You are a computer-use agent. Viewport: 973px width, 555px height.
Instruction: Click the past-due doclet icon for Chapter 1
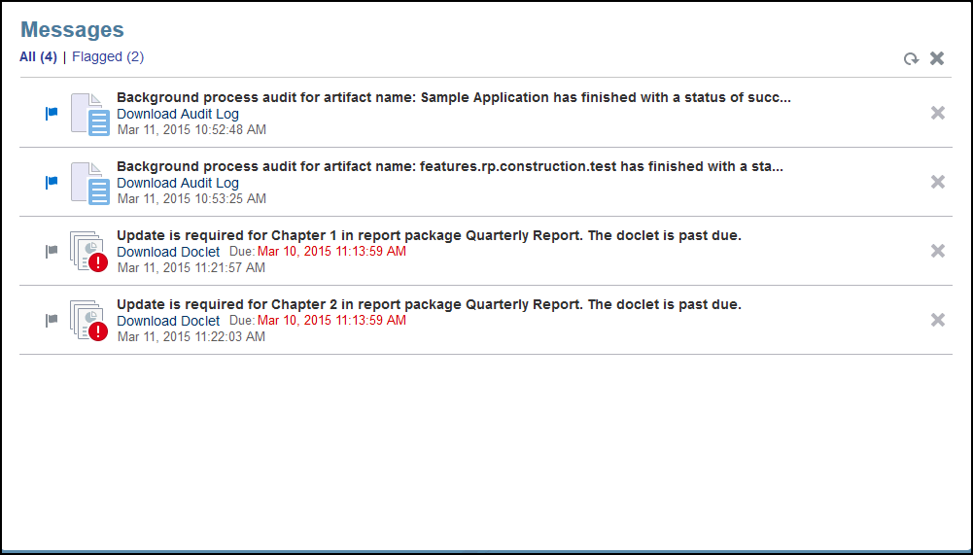88,252
